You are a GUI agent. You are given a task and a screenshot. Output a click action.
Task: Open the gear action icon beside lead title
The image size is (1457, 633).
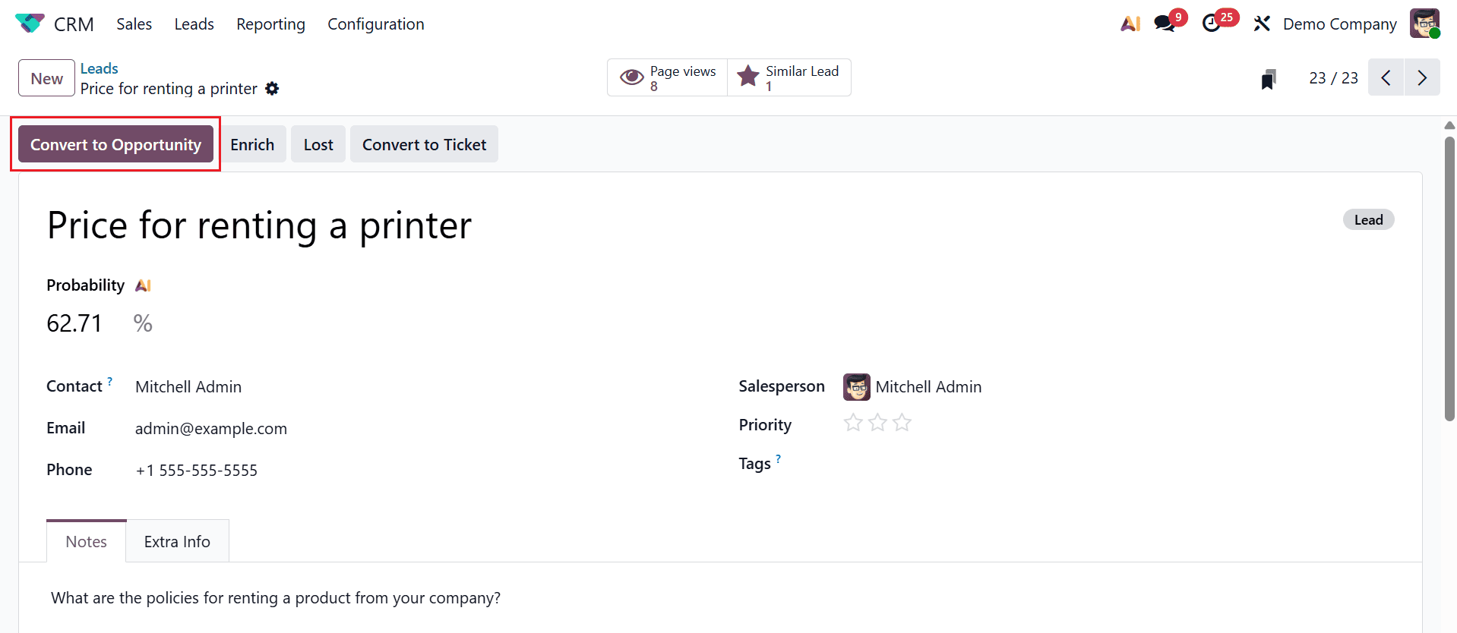coord(272,89)
